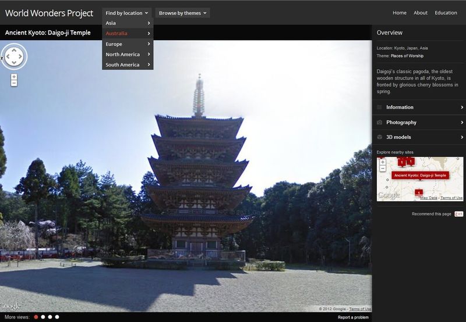Select the third More views dot

pos(50,317)
